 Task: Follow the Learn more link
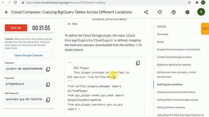pyautogui.click(x=11, y=48)
